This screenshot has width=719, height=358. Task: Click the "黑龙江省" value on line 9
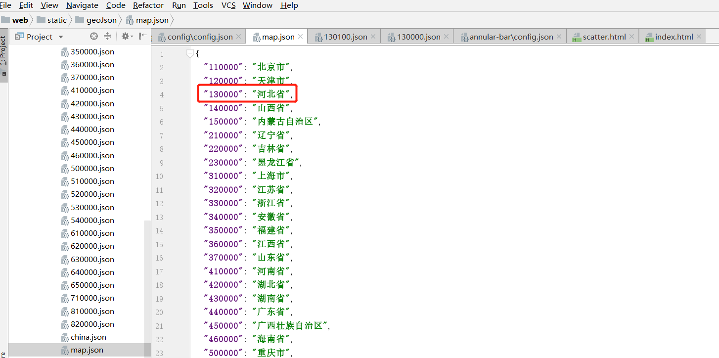click(x=276, y=163)
